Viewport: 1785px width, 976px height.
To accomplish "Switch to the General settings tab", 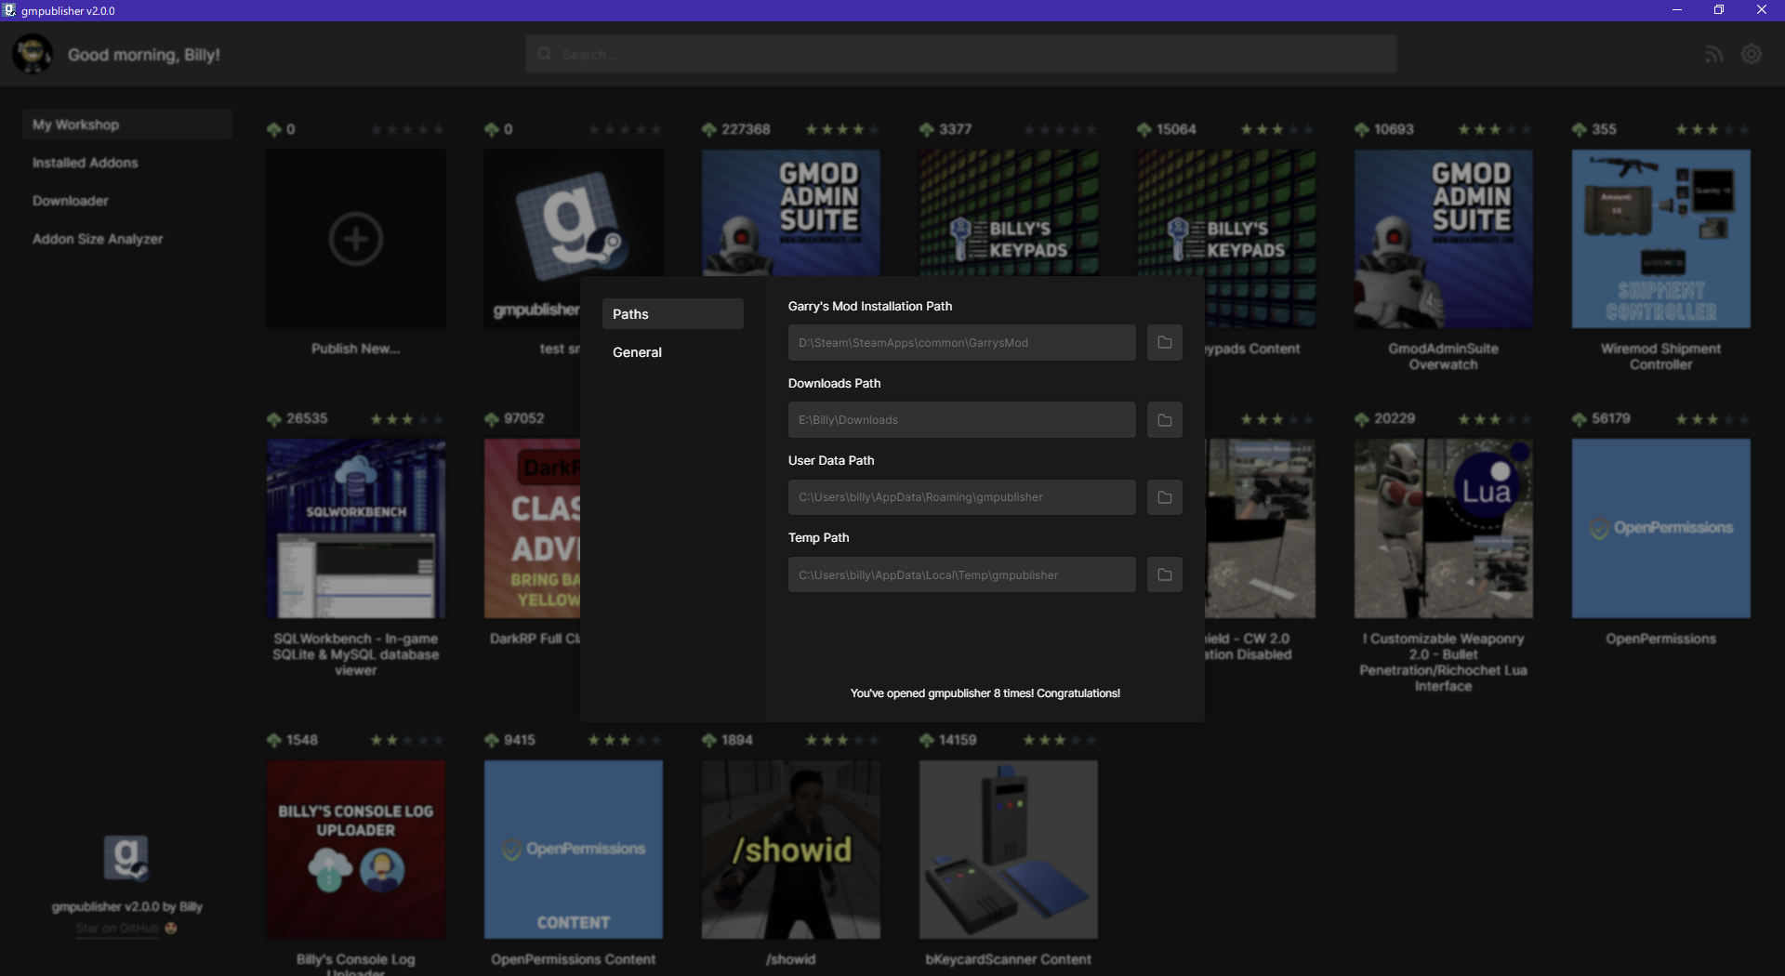I will (x=637, y=351).
